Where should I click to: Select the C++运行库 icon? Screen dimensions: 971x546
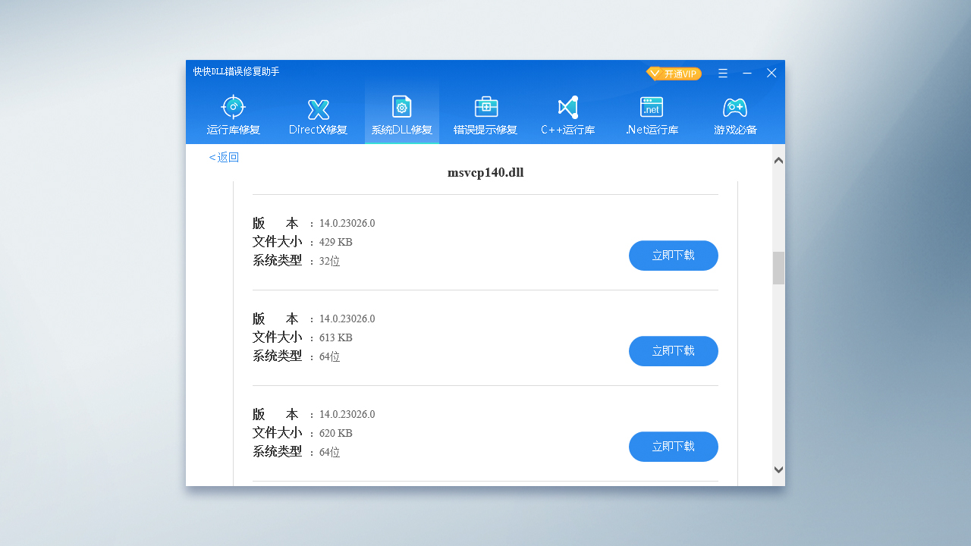(567, 107)
